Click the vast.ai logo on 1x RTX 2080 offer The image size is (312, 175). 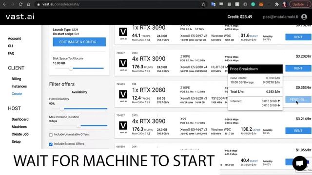tap(123, 95)
